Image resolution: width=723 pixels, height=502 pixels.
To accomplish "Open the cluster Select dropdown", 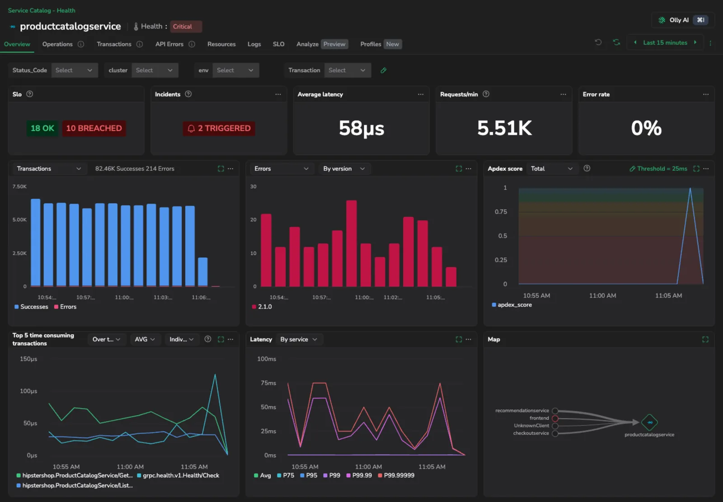I will pyautogui.click(x=155, y=70).
